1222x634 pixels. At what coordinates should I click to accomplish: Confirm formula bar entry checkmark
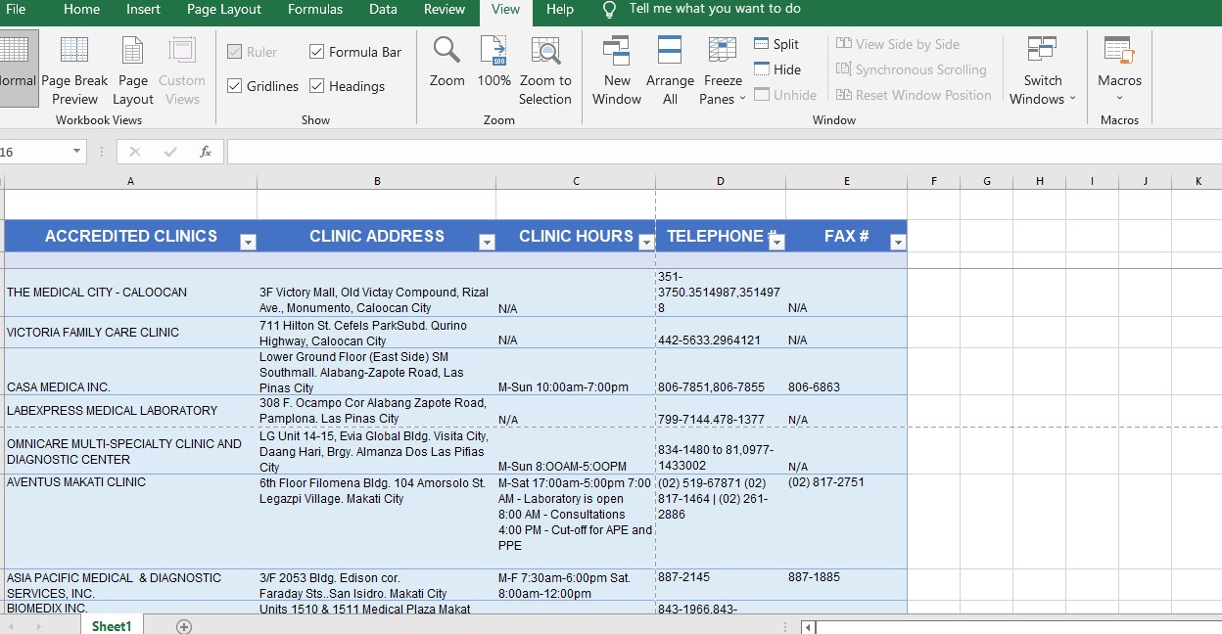coord(170,152)
